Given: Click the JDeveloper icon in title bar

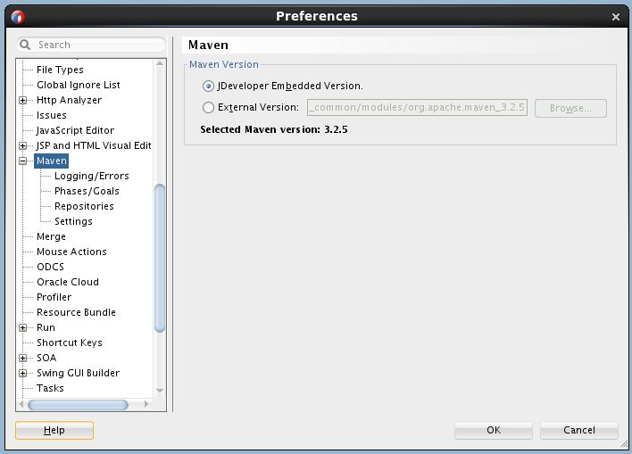Looking at the screenshot, I should click(18, 16).
